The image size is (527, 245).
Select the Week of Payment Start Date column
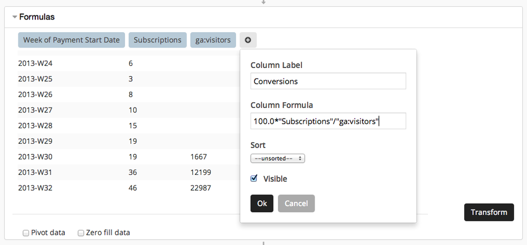click(71, 40)
